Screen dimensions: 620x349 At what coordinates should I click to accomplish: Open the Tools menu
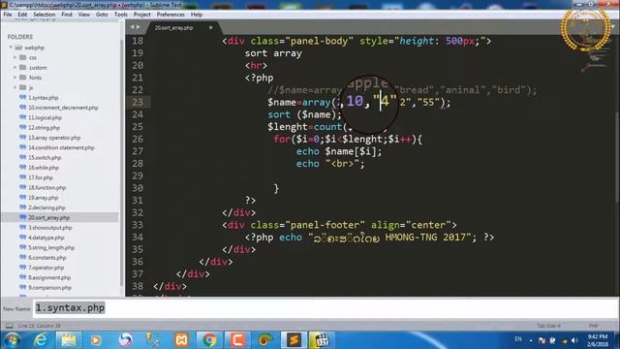point(120,15)
